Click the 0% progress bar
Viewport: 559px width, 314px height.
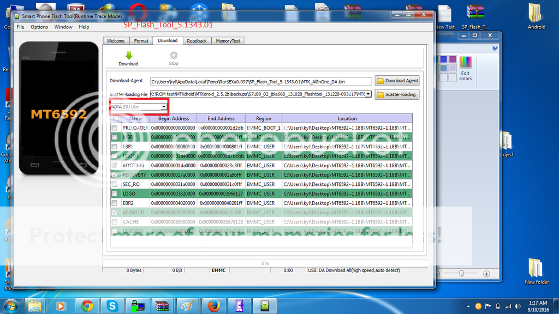pos(265,263)
